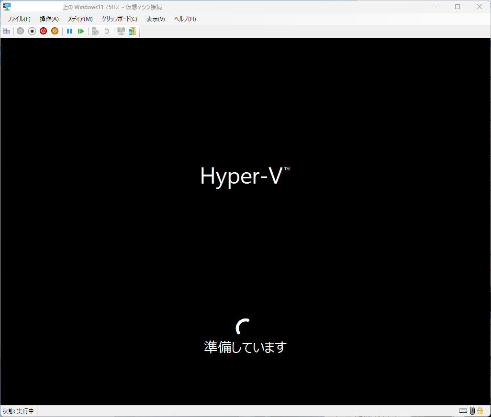Click the lock icon in the status bar

tap(480, 411)
